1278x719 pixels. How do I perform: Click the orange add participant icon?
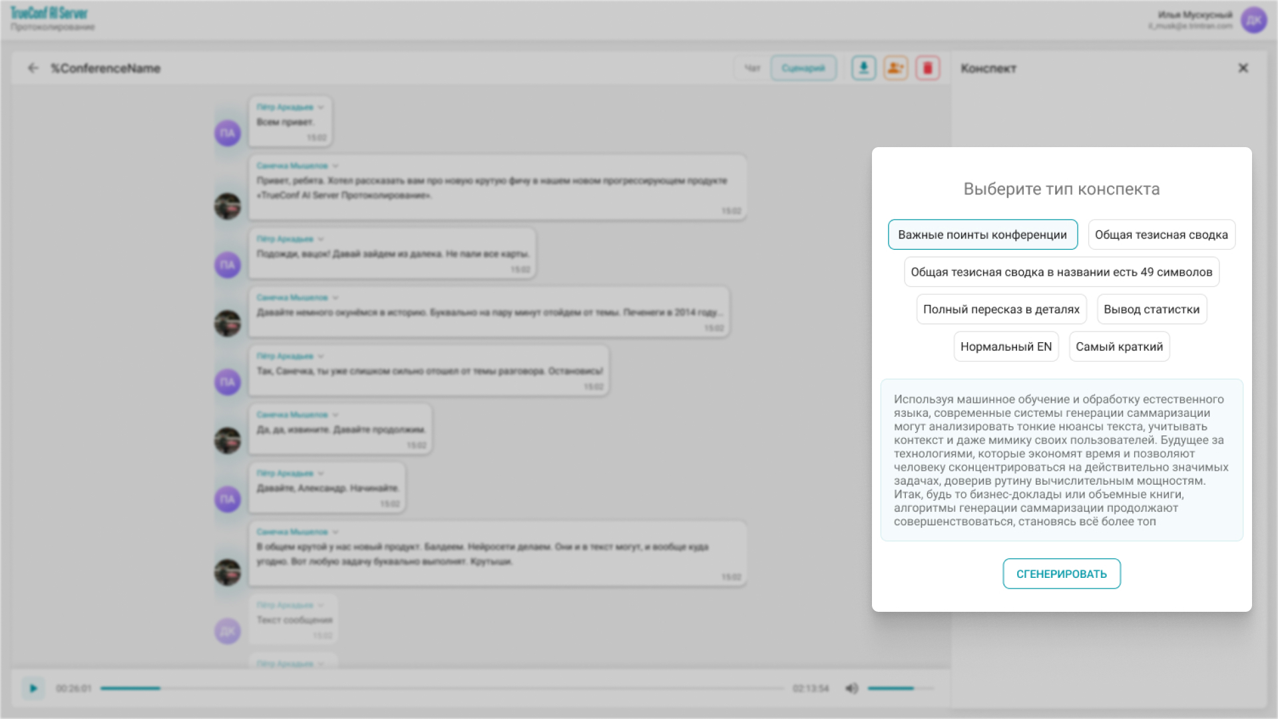coord(895,68)
